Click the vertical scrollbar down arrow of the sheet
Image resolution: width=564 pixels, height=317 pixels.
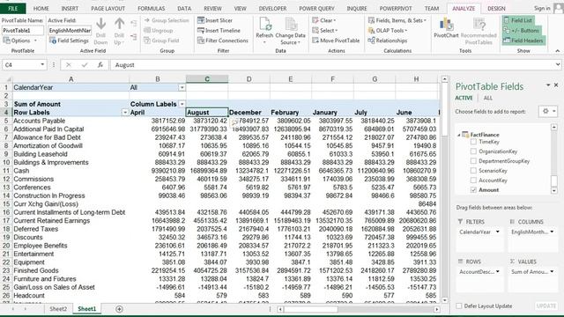(x=444, y=300)
